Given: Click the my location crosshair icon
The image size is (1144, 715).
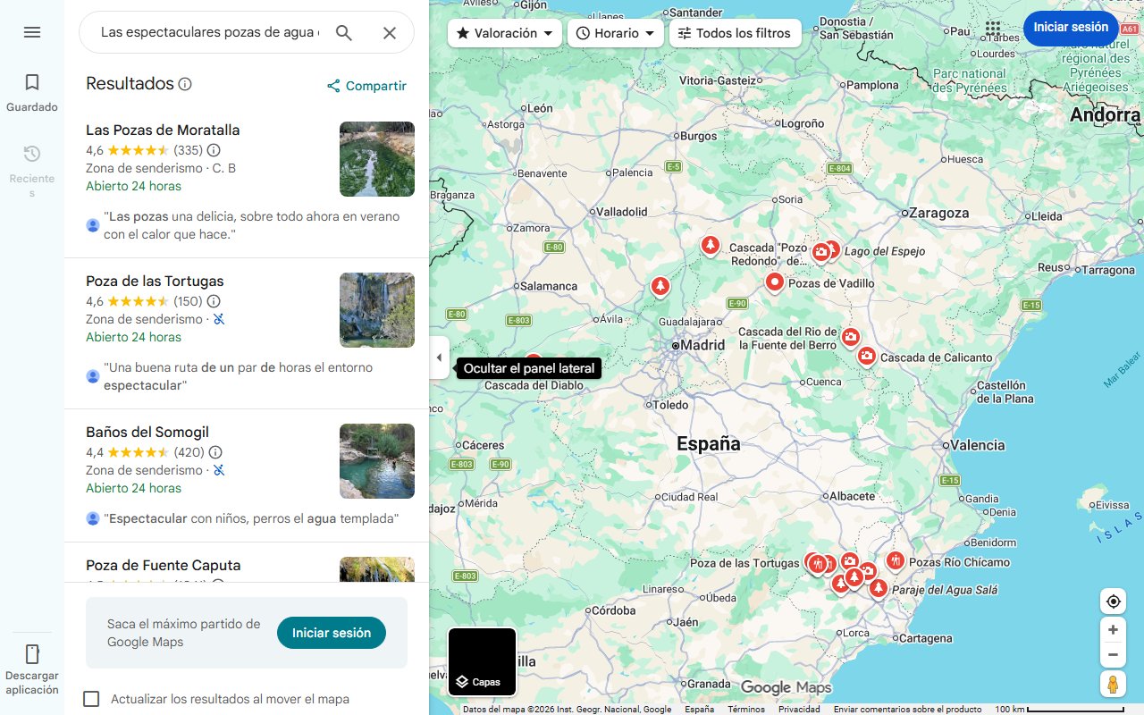Looking at the screenshot, I should (x=1113, y=601).
